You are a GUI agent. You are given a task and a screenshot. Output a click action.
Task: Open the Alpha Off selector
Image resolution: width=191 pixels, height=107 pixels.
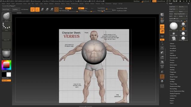pos(7,36)
